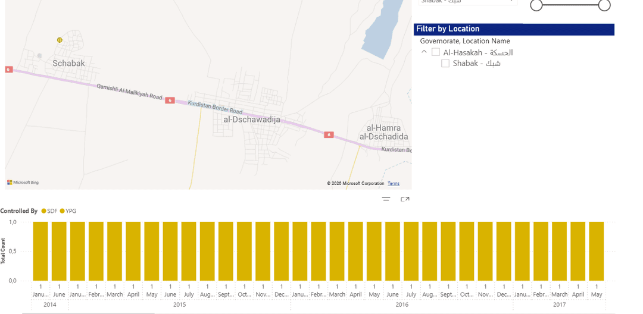Check the Al-Hasakah governorate checkbox

click(436, 52)
